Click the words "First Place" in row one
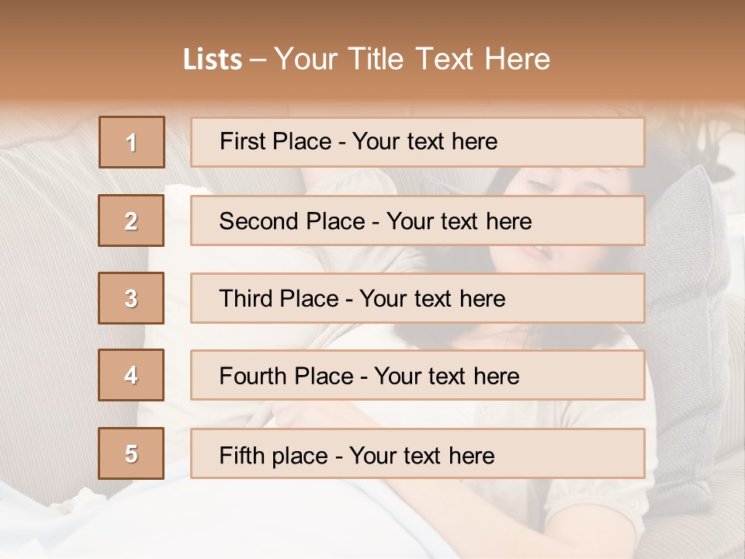This screenshot has width=745, height=559. (275, 141)
